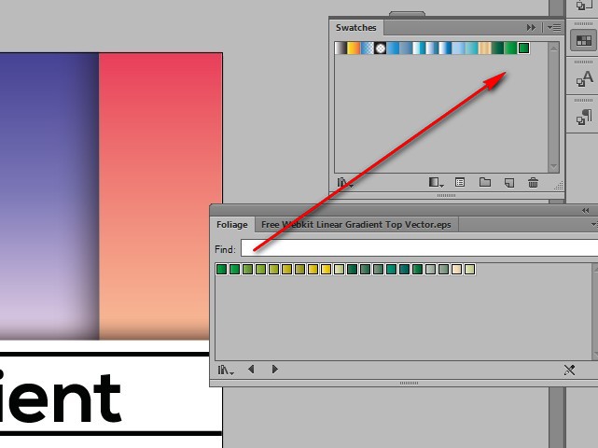Select the dark green gradient swatch in Swatches
Image resolution: width=598 pixels, height=448 pixels.
(x=497, y=49)
